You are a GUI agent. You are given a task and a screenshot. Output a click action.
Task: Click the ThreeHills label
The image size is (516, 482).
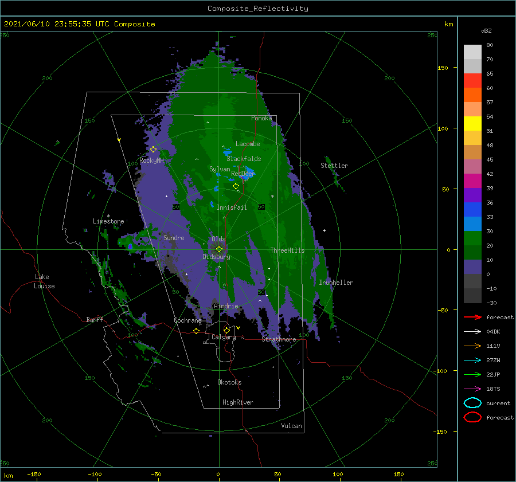click(x=288, y=250)
